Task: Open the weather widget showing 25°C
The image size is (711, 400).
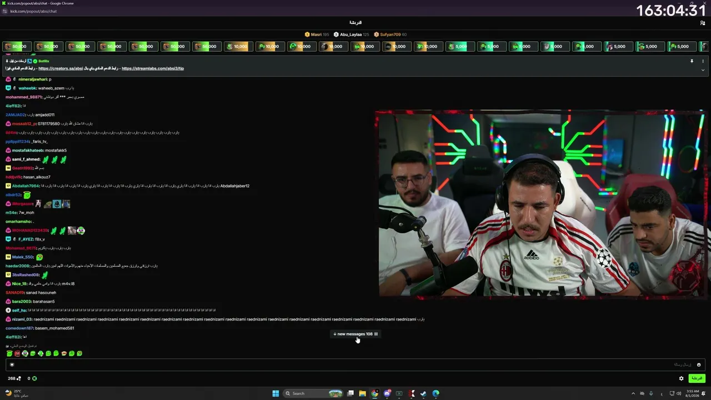Action: click(16, 393)
